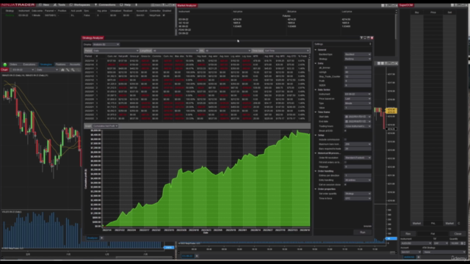
Task: Toggle Fill limit orders on touch checkbox
Action: pyautogui.click(x=345, y=162)
